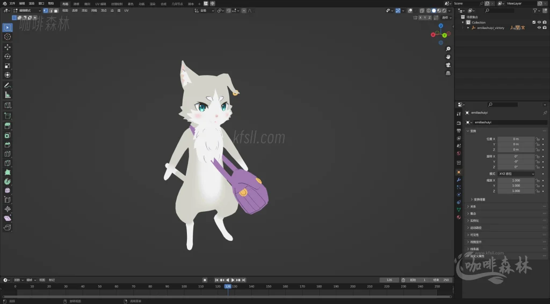550x304 pixels.
Task: Toggle lock on Location X
Action: pyautogui.click(x=538, y=139)
